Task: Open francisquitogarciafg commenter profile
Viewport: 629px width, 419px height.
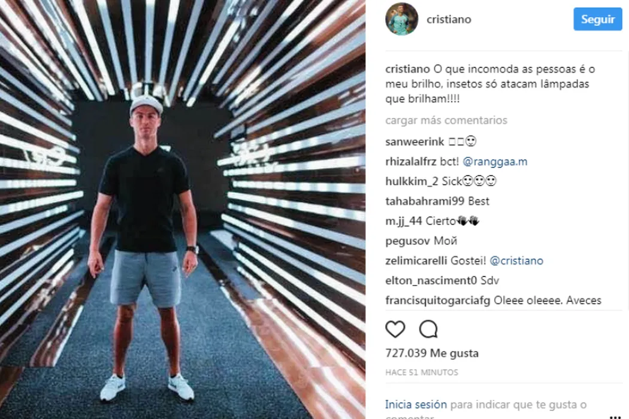Action: (x=438, y=300)
